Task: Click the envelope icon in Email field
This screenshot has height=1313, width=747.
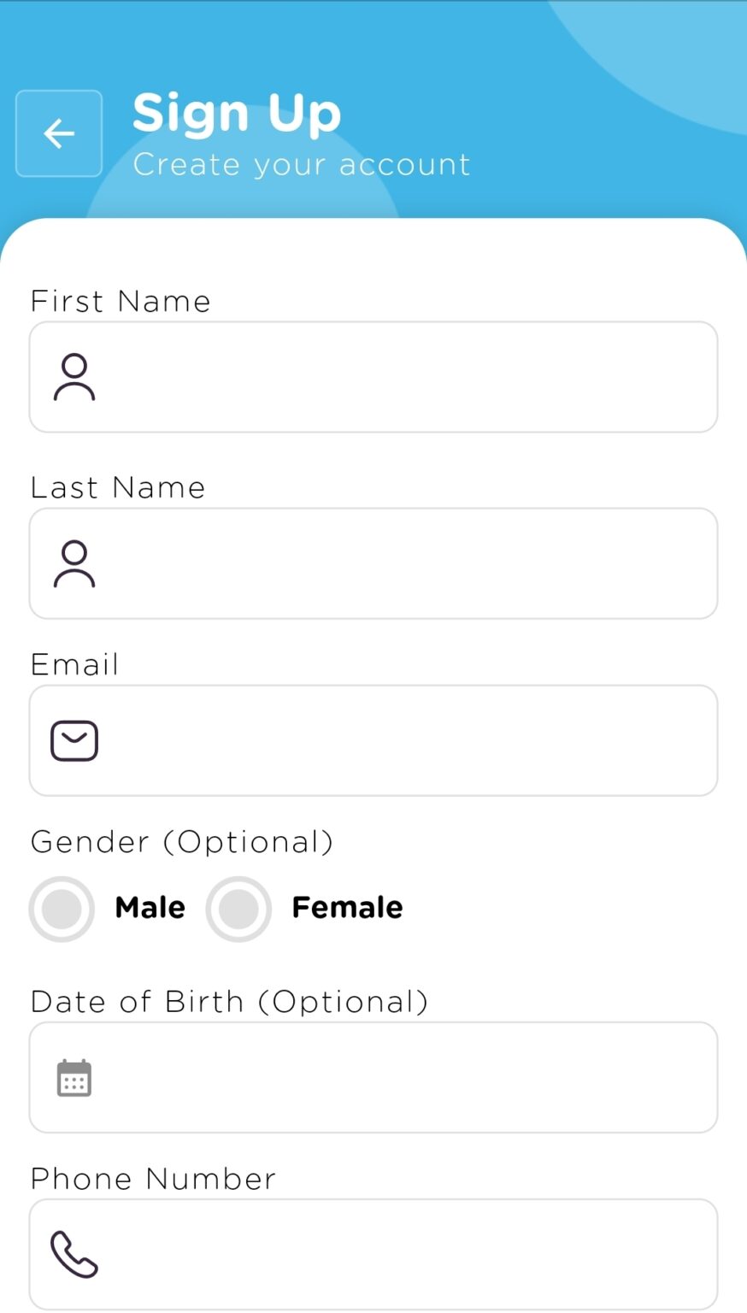Action: (74, 740)
